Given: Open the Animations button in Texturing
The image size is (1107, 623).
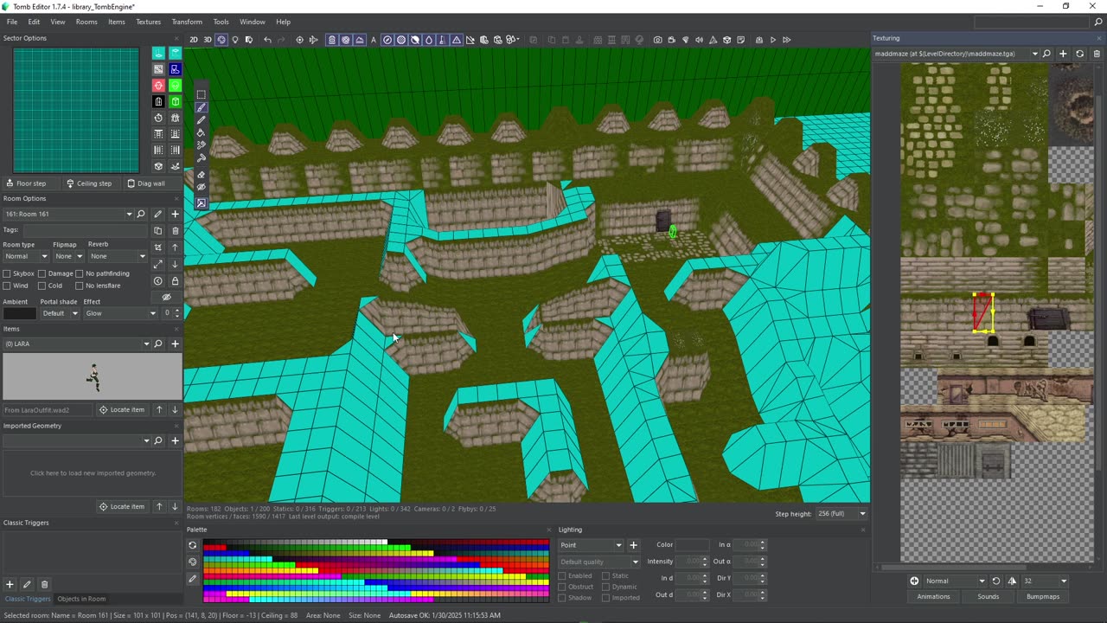Looking at the screenshot, I should tap(933, 596).
